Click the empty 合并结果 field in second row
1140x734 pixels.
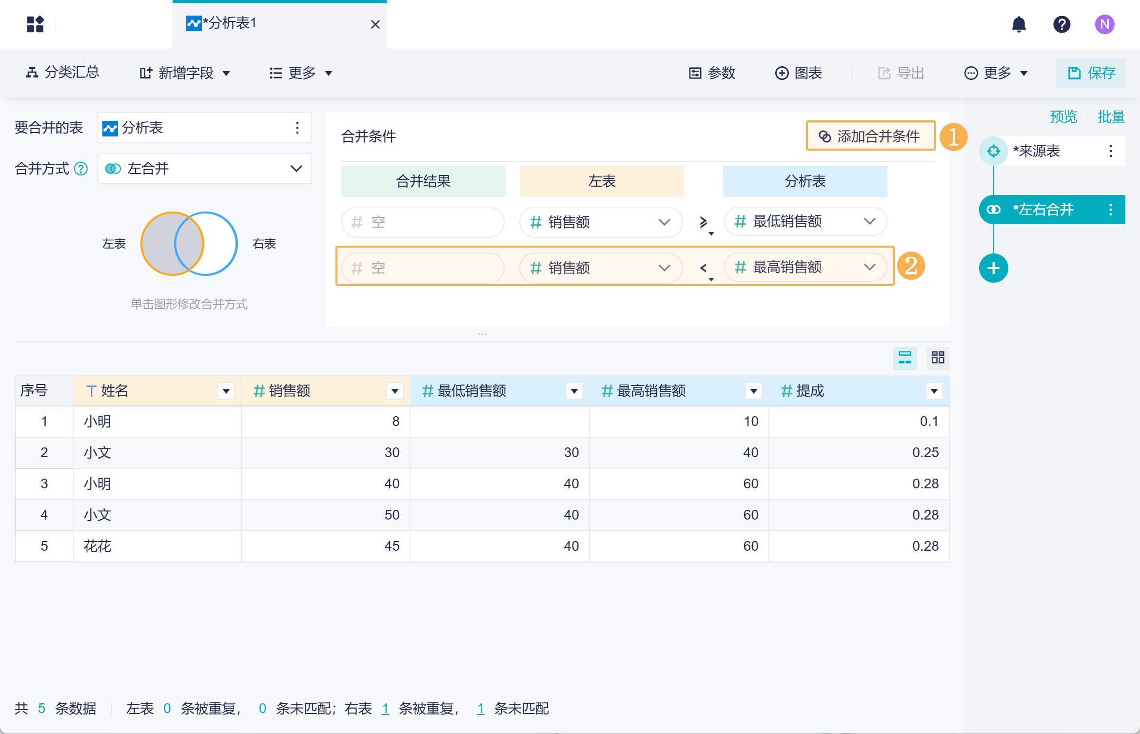[422, 268]
